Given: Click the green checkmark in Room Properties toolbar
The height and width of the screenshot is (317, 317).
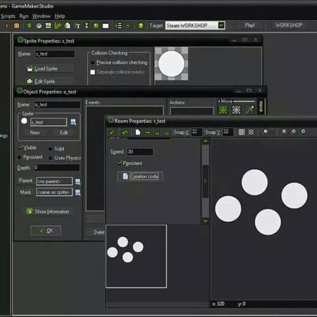Looking at the screenshot, I should pyautogui.click(x=112, y=132).
